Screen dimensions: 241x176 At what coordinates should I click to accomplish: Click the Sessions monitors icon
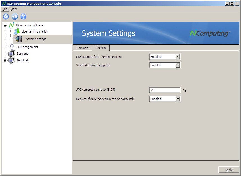pos(12,54)
